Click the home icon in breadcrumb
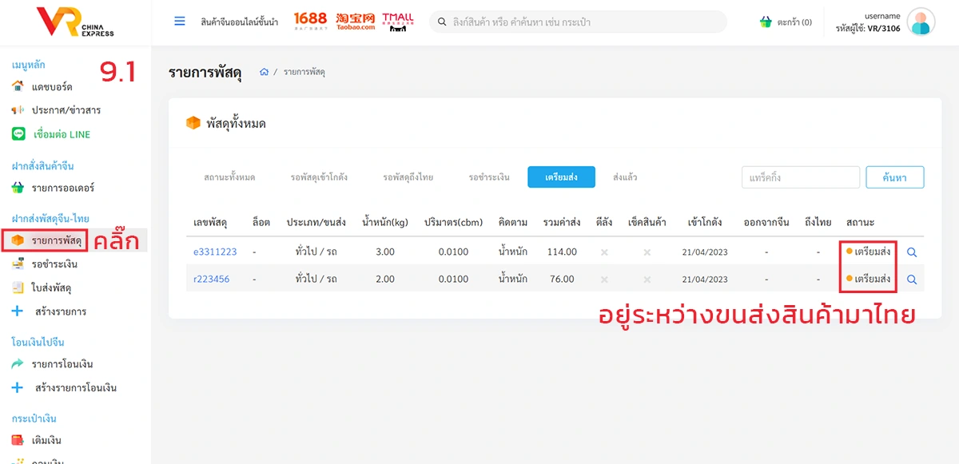This screenshot has height=464, width=959. [x=264, y=73]
